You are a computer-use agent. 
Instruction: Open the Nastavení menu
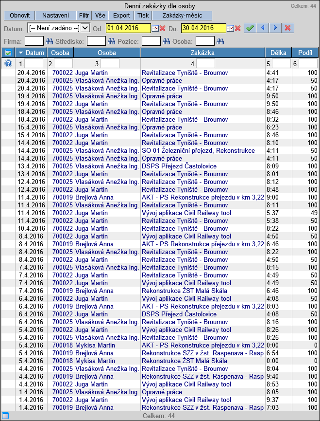tap(55, 15)
